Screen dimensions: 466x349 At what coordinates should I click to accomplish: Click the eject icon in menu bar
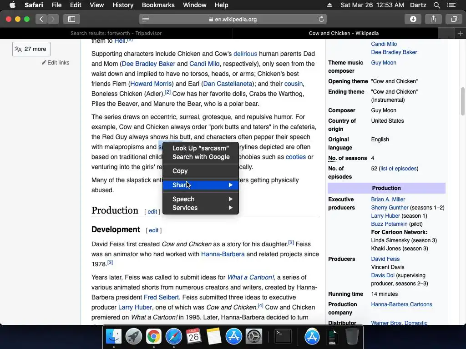329,5
